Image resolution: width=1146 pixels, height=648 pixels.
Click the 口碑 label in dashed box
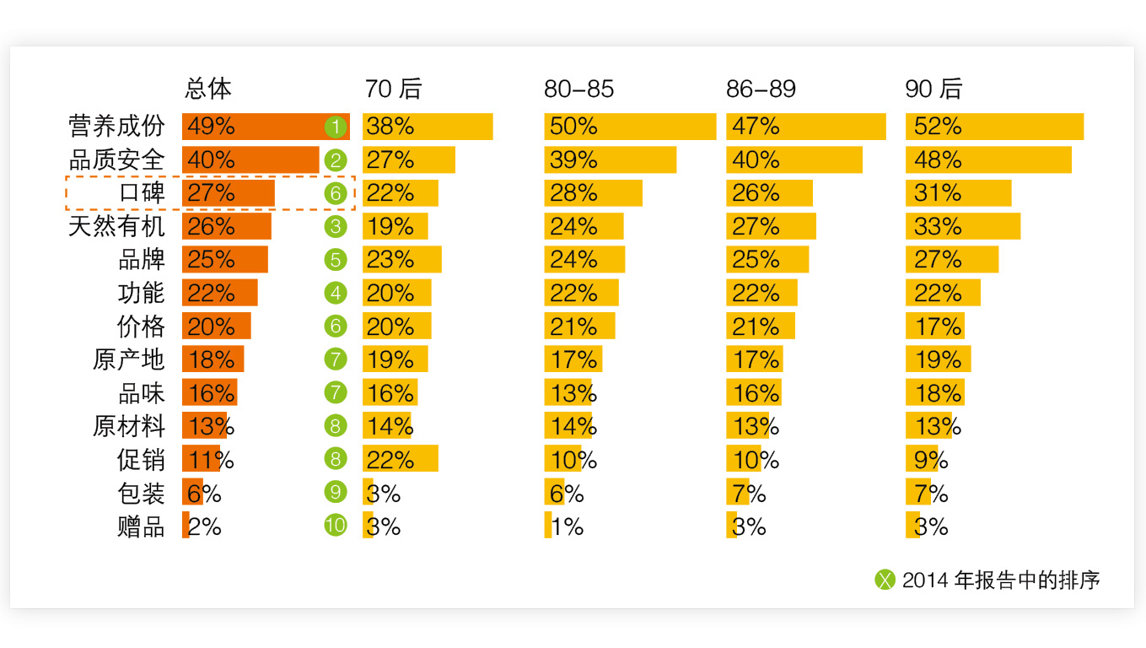pos(142,193)
